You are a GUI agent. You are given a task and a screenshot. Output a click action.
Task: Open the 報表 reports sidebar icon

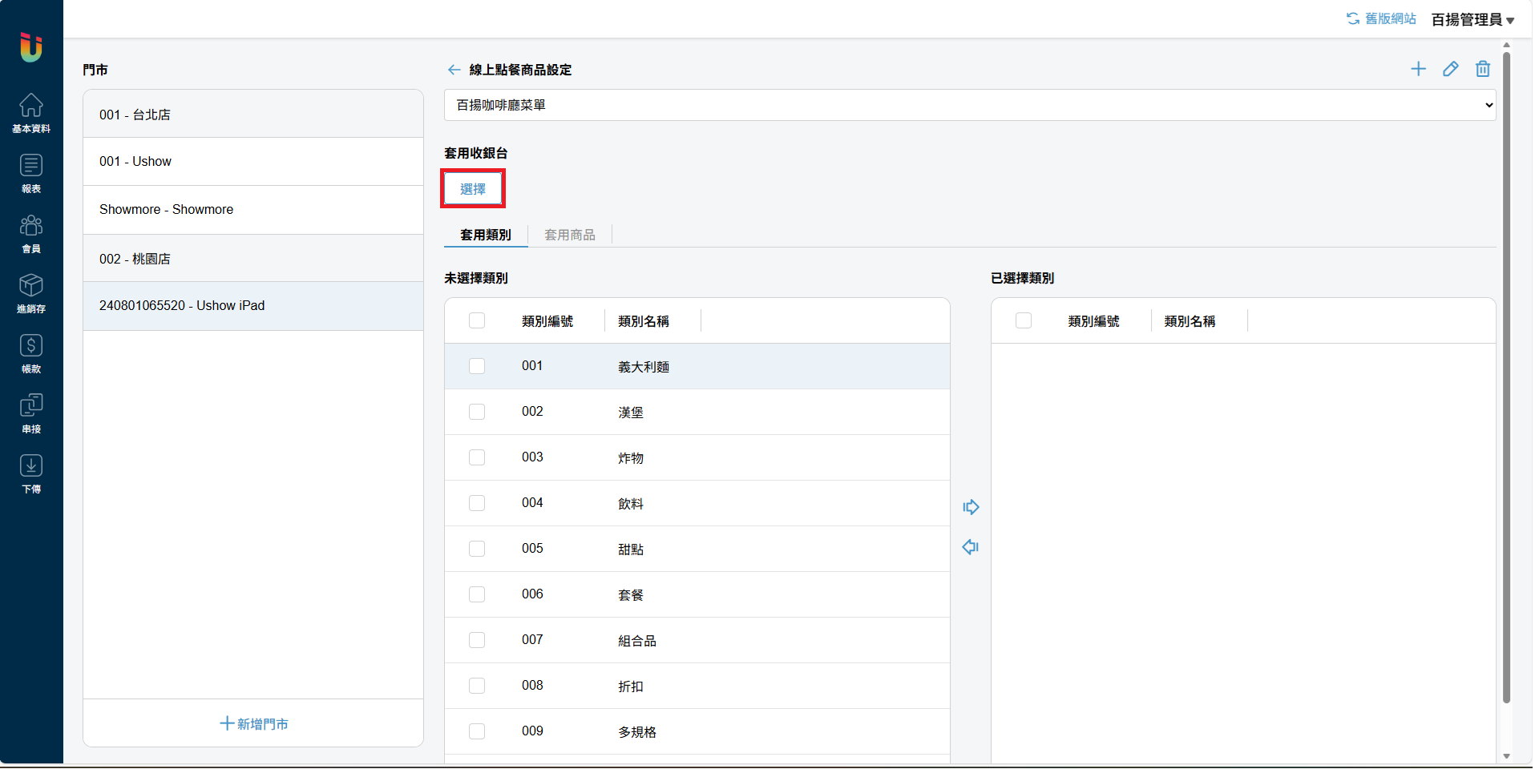[31, 173]
